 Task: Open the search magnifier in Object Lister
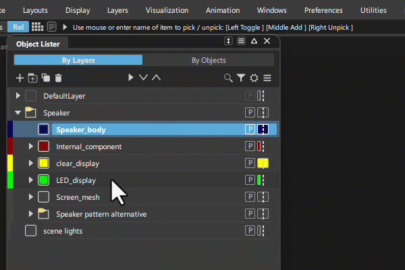click(x=229, y=78)
